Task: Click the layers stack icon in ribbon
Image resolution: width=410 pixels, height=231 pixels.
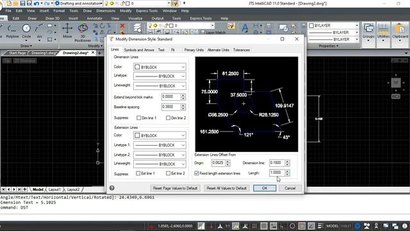Action: [x=137, y=28]
